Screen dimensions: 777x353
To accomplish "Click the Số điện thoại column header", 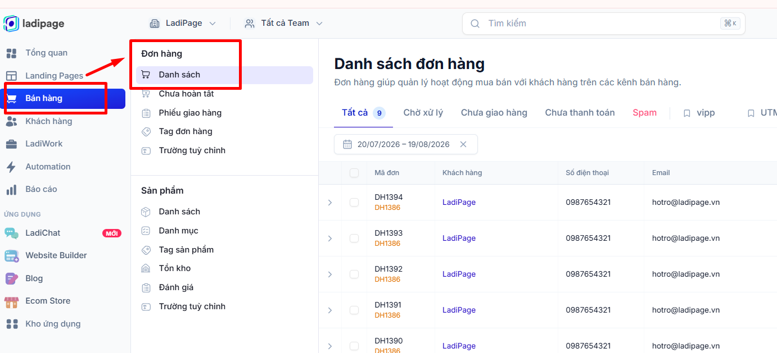I will coord(587,173).
